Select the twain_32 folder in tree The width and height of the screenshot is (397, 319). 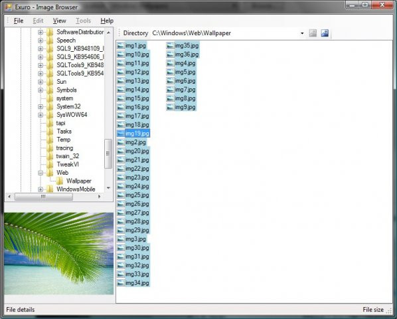[68, 156]
